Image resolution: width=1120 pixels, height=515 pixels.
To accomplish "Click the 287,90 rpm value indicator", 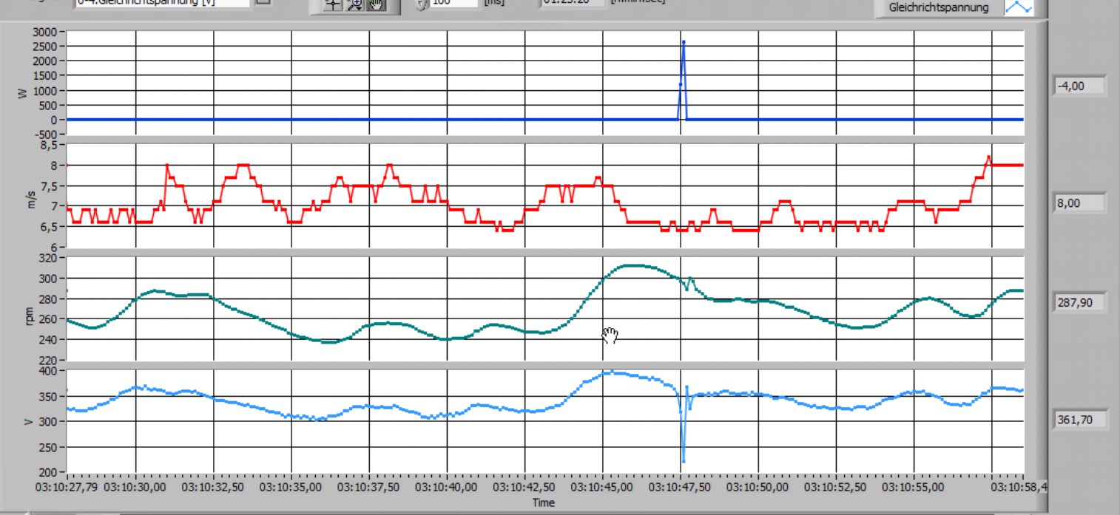I will pyautogui.click(x=1079, y=302).
